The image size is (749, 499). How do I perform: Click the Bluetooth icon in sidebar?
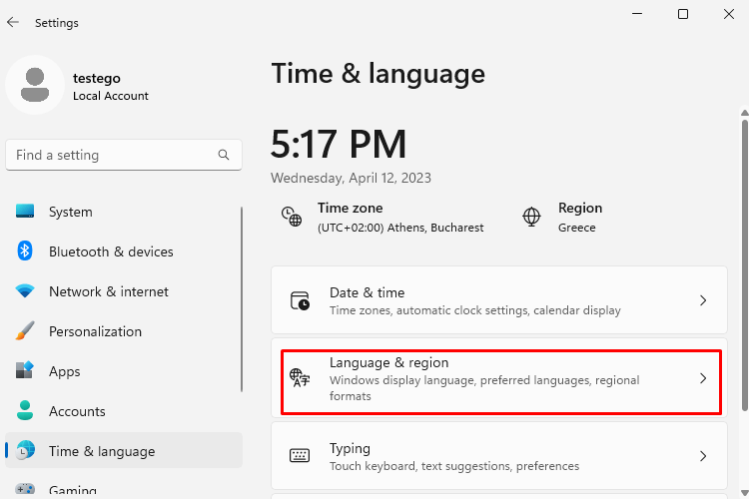pyautogui.click(x=25, y=250)
